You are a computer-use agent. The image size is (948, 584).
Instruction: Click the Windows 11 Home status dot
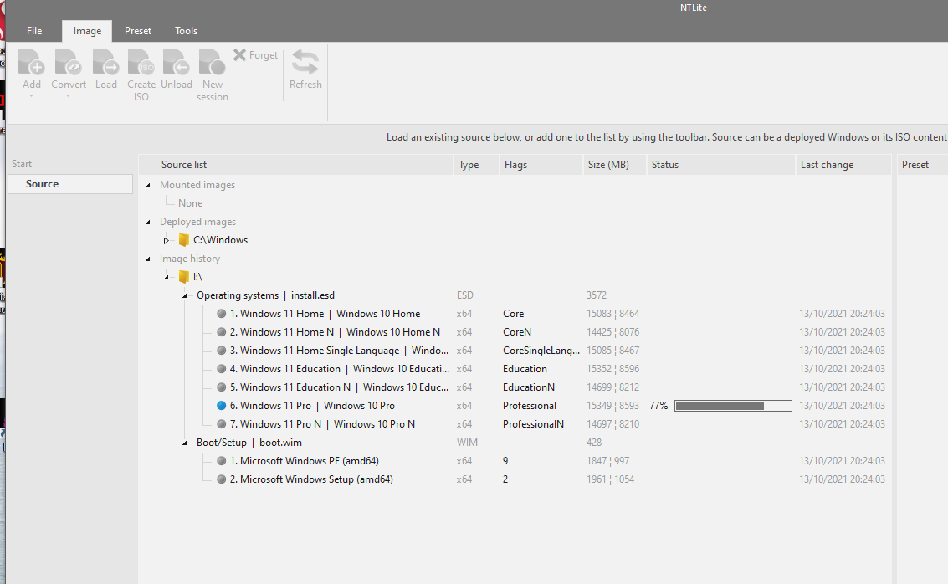tap(221, 314)
